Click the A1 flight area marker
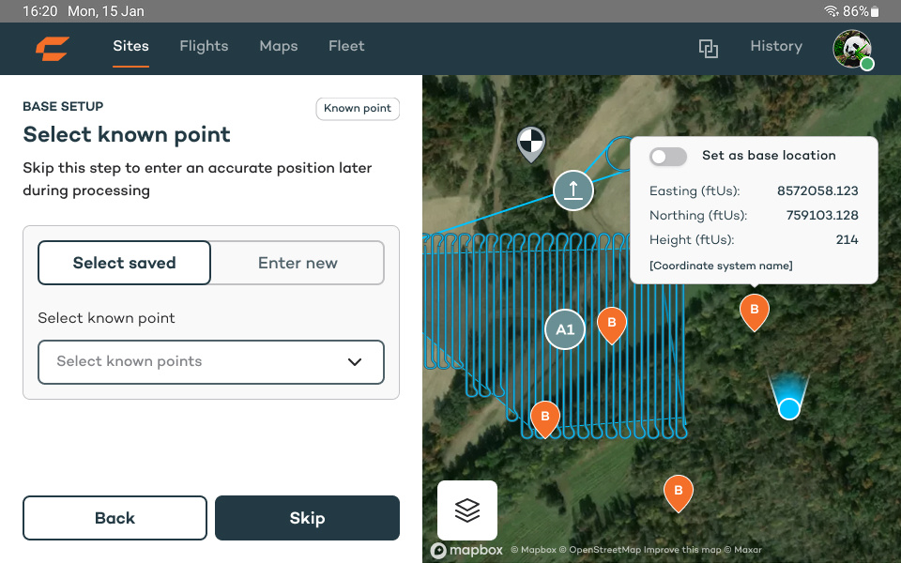This screenshot has height=563, width=901. pyautogui.click(x=565, y=329)
